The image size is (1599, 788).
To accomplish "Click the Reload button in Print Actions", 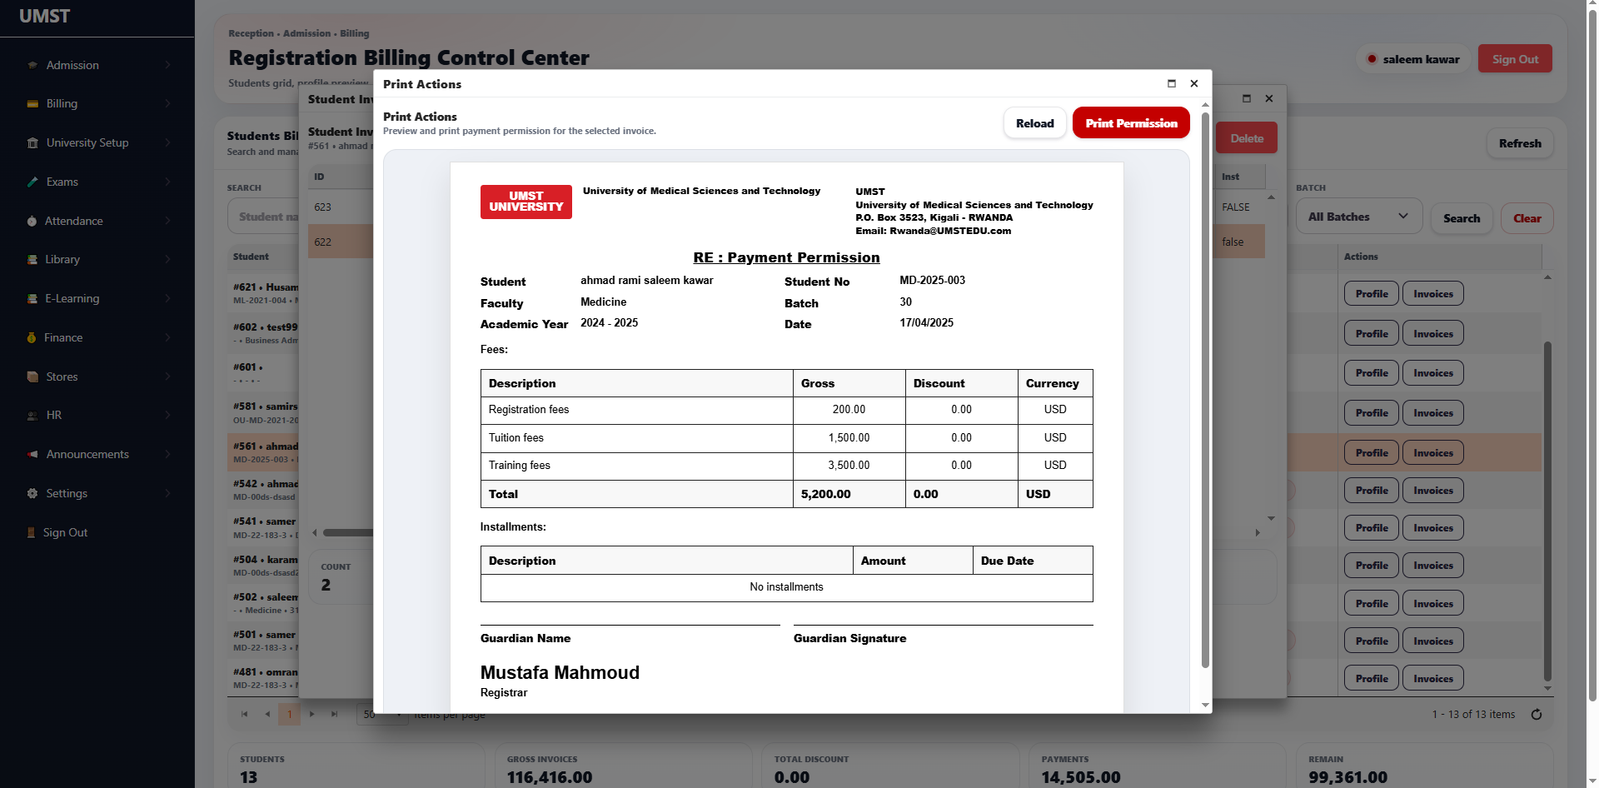I will click(x=1035, y=123).
